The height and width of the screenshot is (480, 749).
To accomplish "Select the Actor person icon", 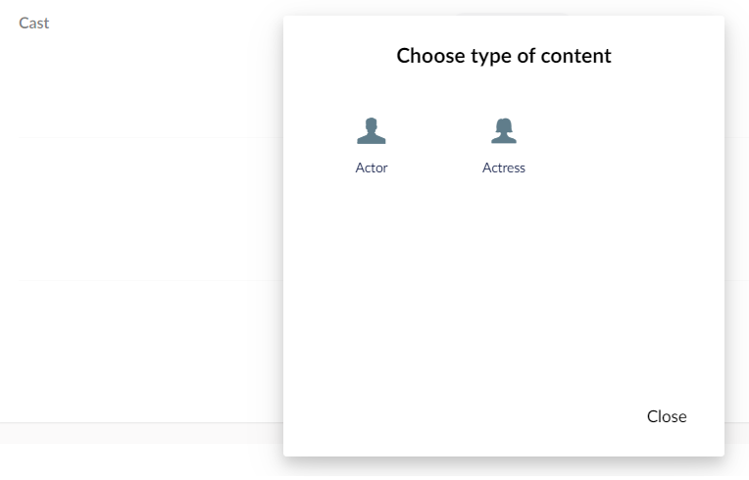I will [372, 130].
